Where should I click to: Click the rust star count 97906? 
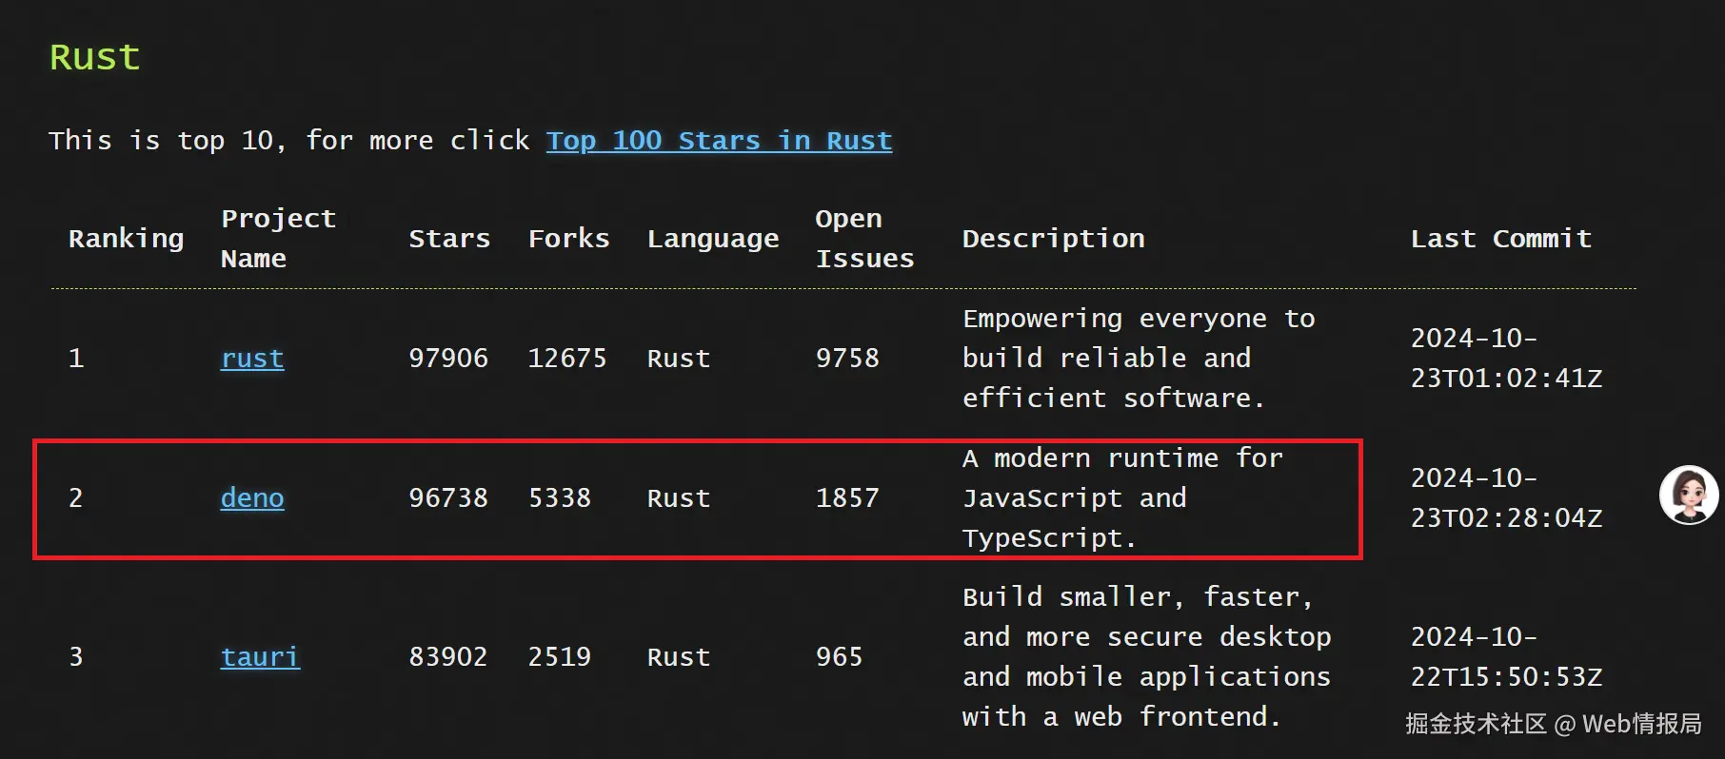(x=448, y=359)
